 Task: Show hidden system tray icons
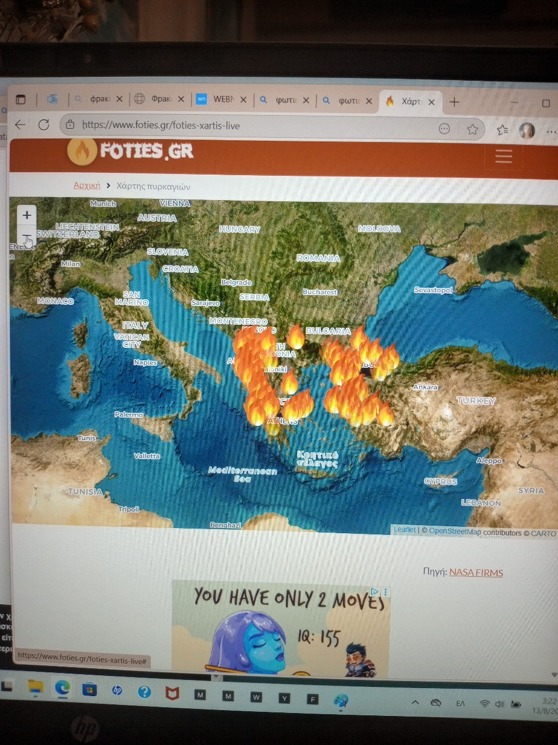coord(415,703)
